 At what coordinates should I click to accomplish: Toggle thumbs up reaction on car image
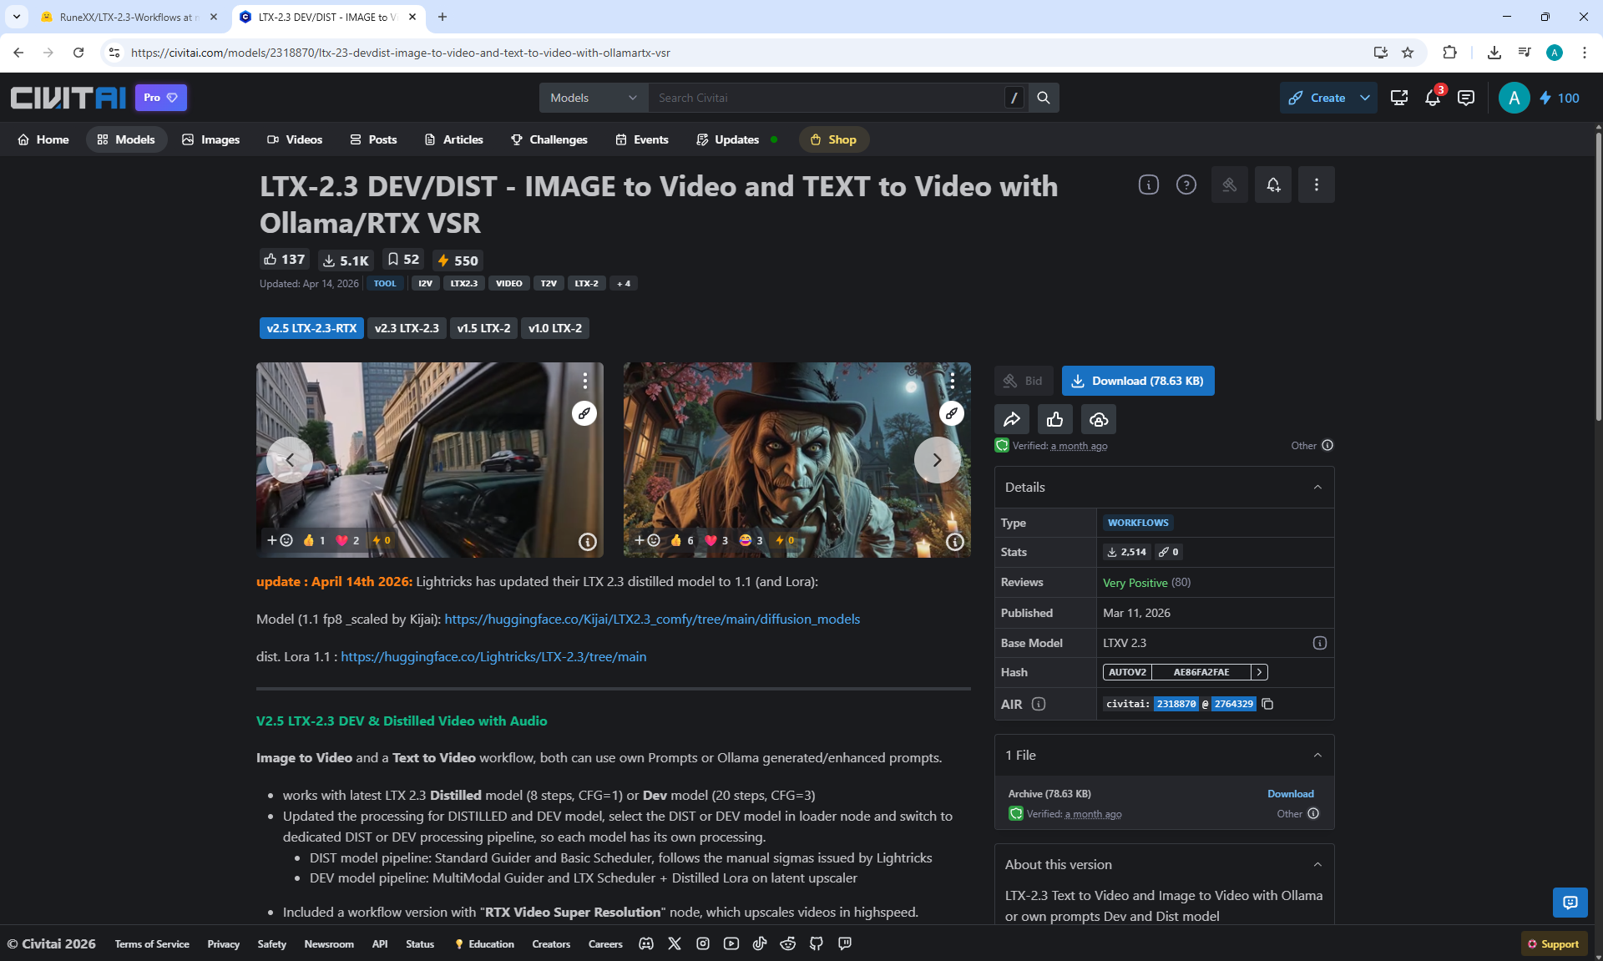[314, 540]
